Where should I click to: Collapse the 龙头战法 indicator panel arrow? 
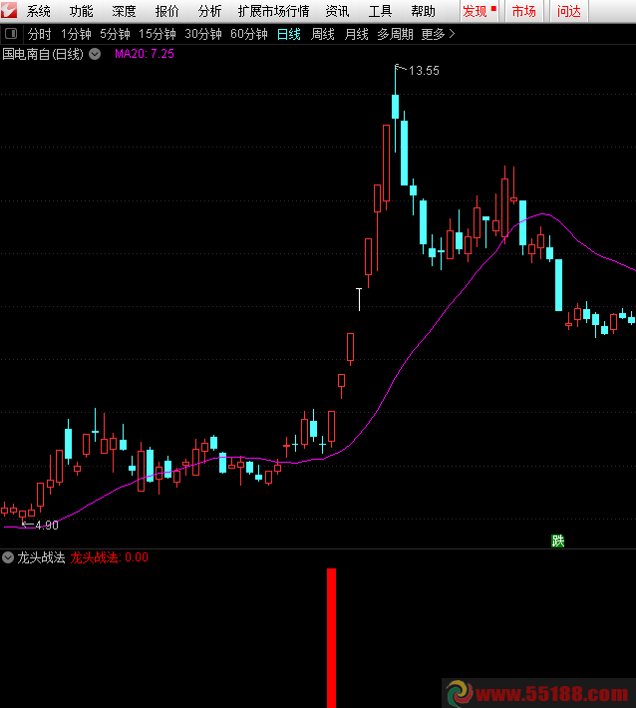click(8, 557)
